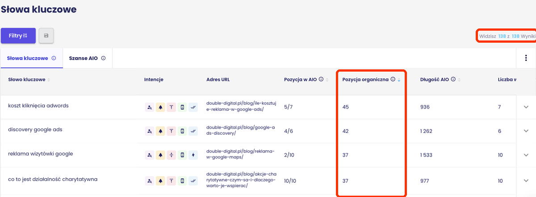The height and width of the screenshot is (197, 536).
Task: Click tree intent icon for reklama wizytówki google
Action: click(x=160, y=155)
